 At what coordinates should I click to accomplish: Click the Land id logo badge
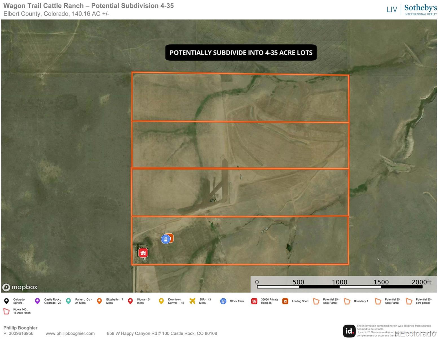coord(349,331)
